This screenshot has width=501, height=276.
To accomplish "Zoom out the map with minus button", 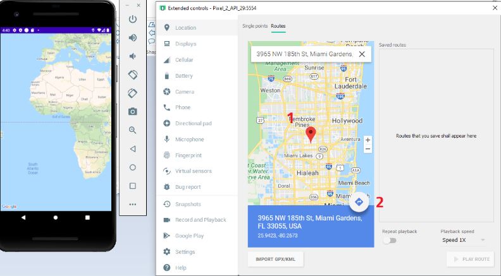I will tap(368, 149).
